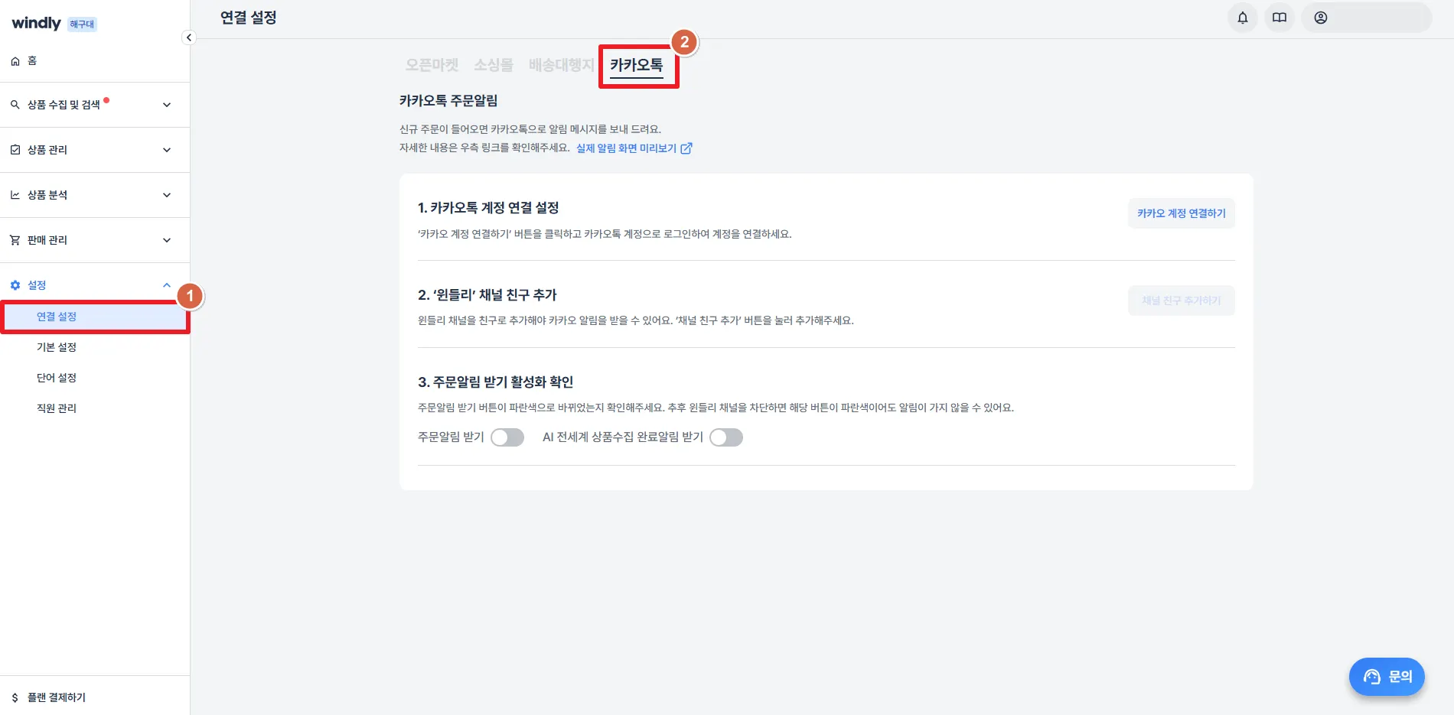Click the 상품 관리 menu label
The image size is (1454, 715).
coord(47,150)
